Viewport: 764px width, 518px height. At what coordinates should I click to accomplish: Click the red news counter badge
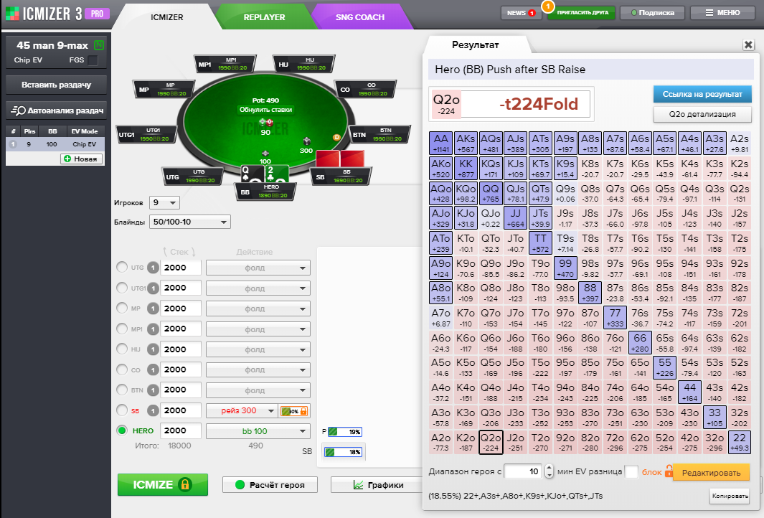(x=532, y=13)
